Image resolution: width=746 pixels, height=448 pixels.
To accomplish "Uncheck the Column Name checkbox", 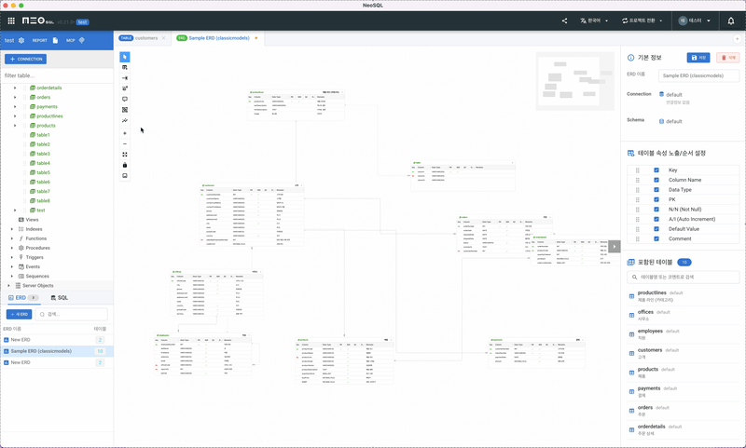I will (656, 180).
